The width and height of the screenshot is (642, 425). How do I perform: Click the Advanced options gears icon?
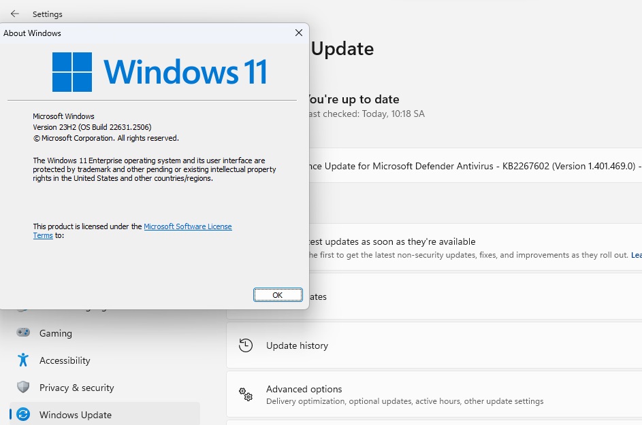click(x=246, y=394)
